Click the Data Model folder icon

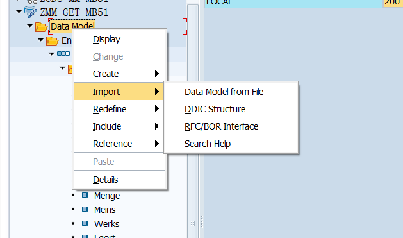tap(41, 26)
